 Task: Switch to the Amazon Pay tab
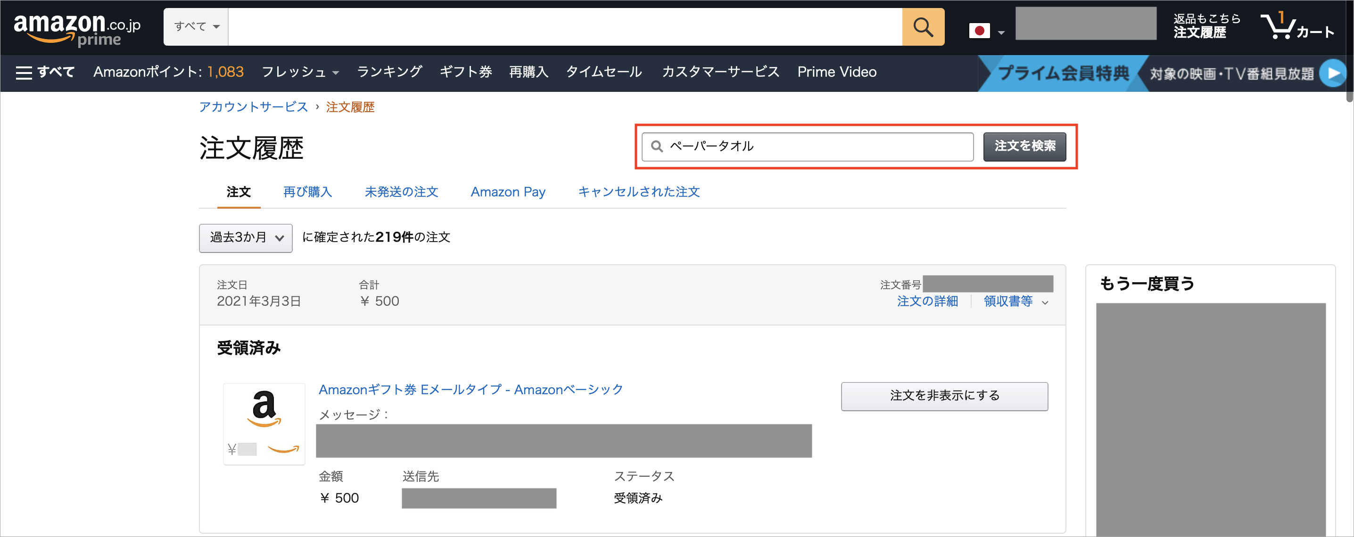coord(508,192)
